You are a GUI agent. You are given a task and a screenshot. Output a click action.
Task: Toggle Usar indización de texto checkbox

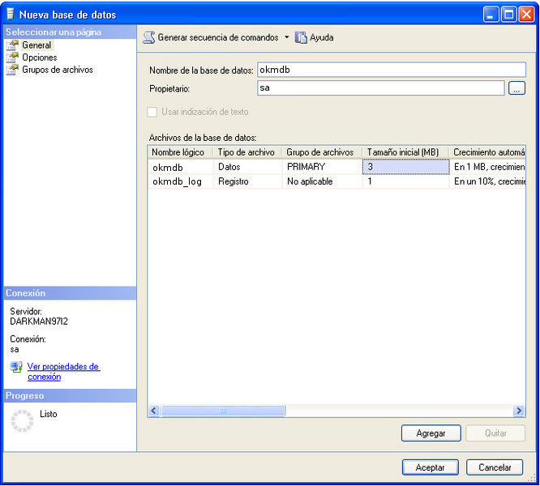[152, 112]
